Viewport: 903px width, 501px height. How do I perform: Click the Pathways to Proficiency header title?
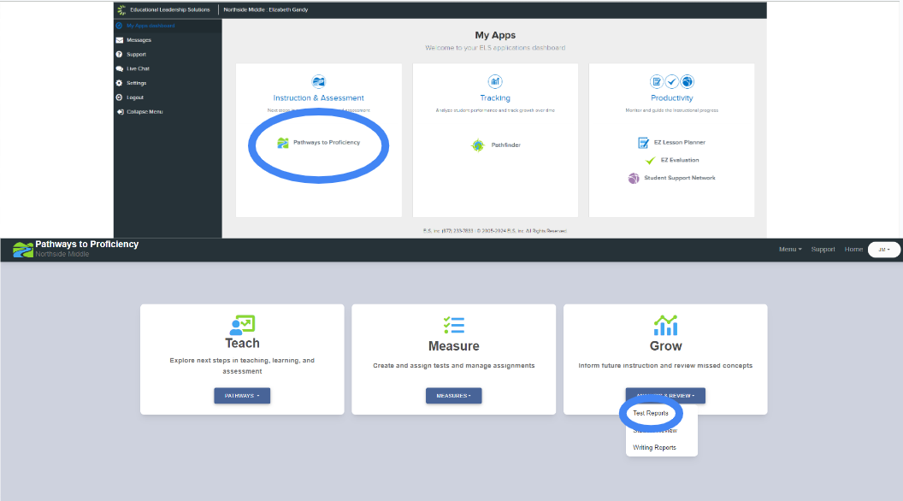pyautogui.click(x=87, y=245)
